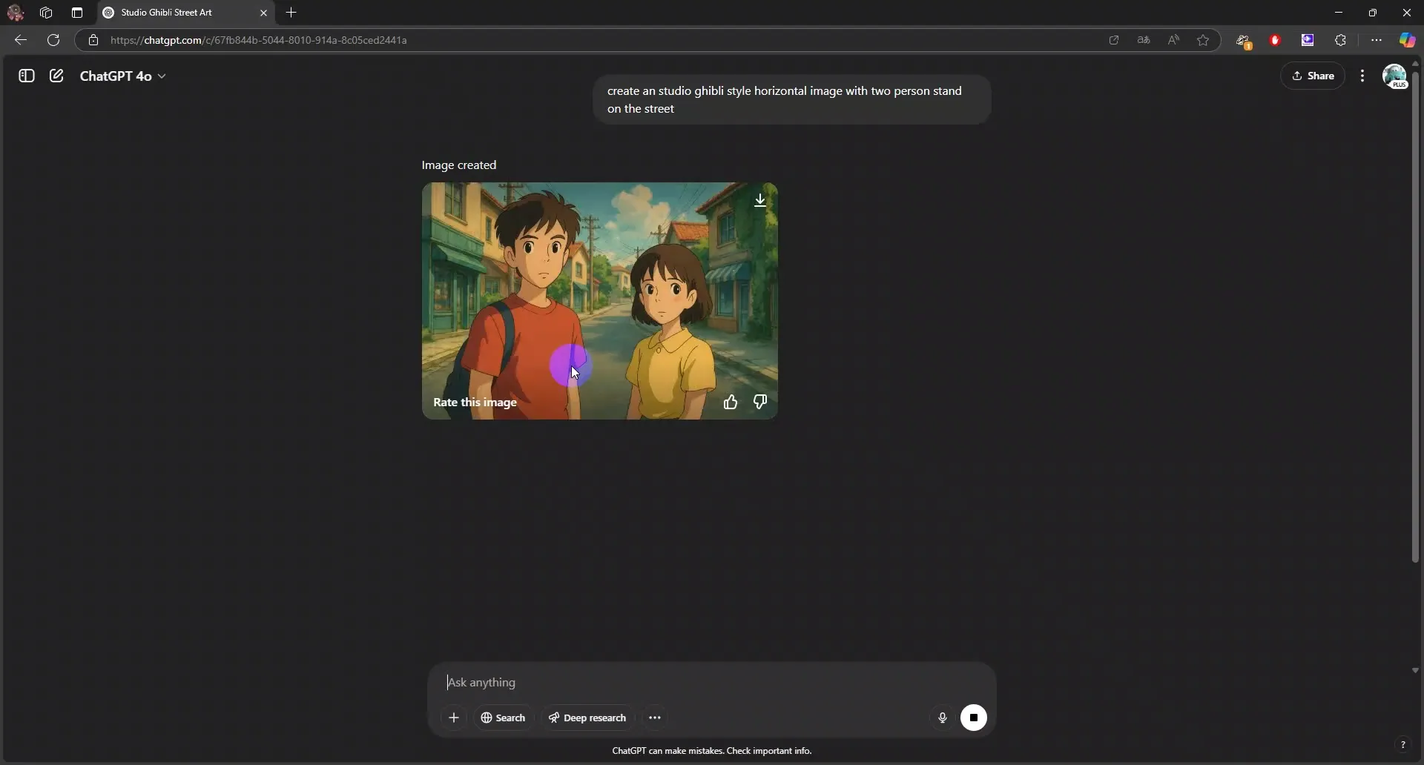
Task: Click the chatgpt.com address bar URL
Action: coord(259,40)
